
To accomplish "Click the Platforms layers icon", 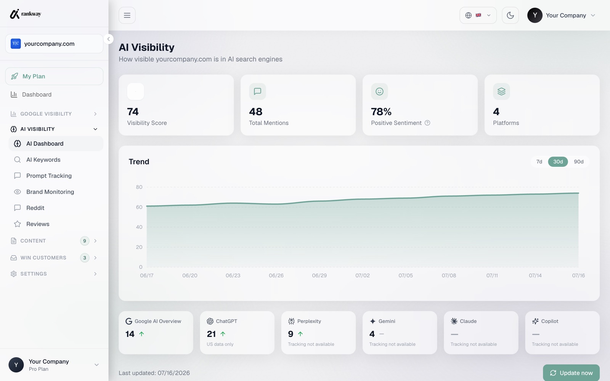I will pyautogui.click(x=501, y=91).
